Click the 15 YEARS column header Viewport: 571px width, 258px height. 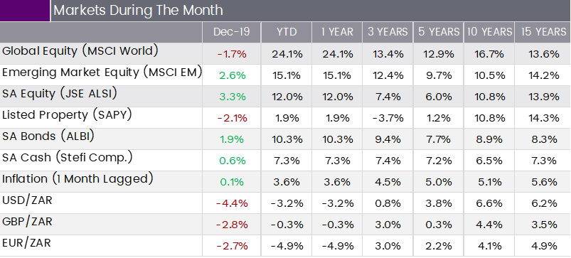[x=543, y=32]
